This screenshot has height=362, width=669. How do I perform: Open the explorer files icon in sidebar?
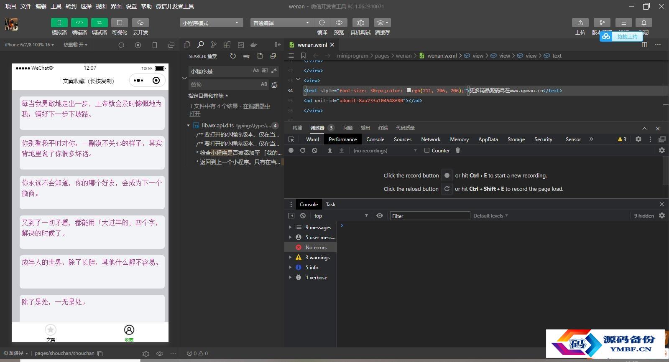[187, 45]
